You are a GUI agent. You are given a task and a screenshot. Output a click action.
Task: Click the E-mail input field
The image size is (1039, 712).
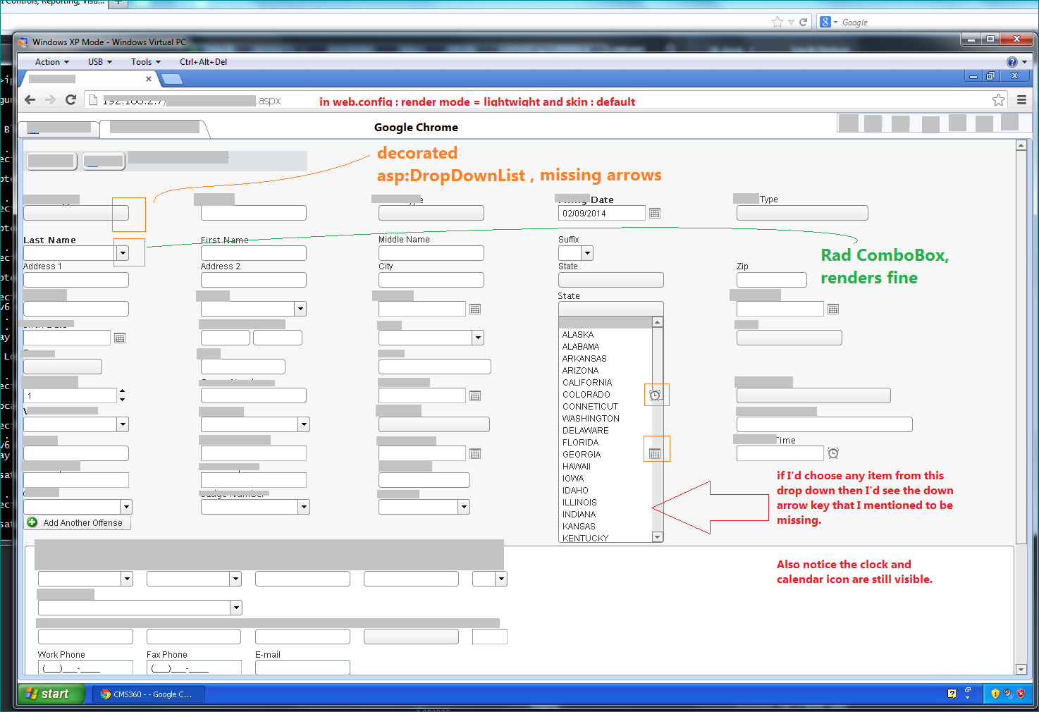click(x=302, y=668)
